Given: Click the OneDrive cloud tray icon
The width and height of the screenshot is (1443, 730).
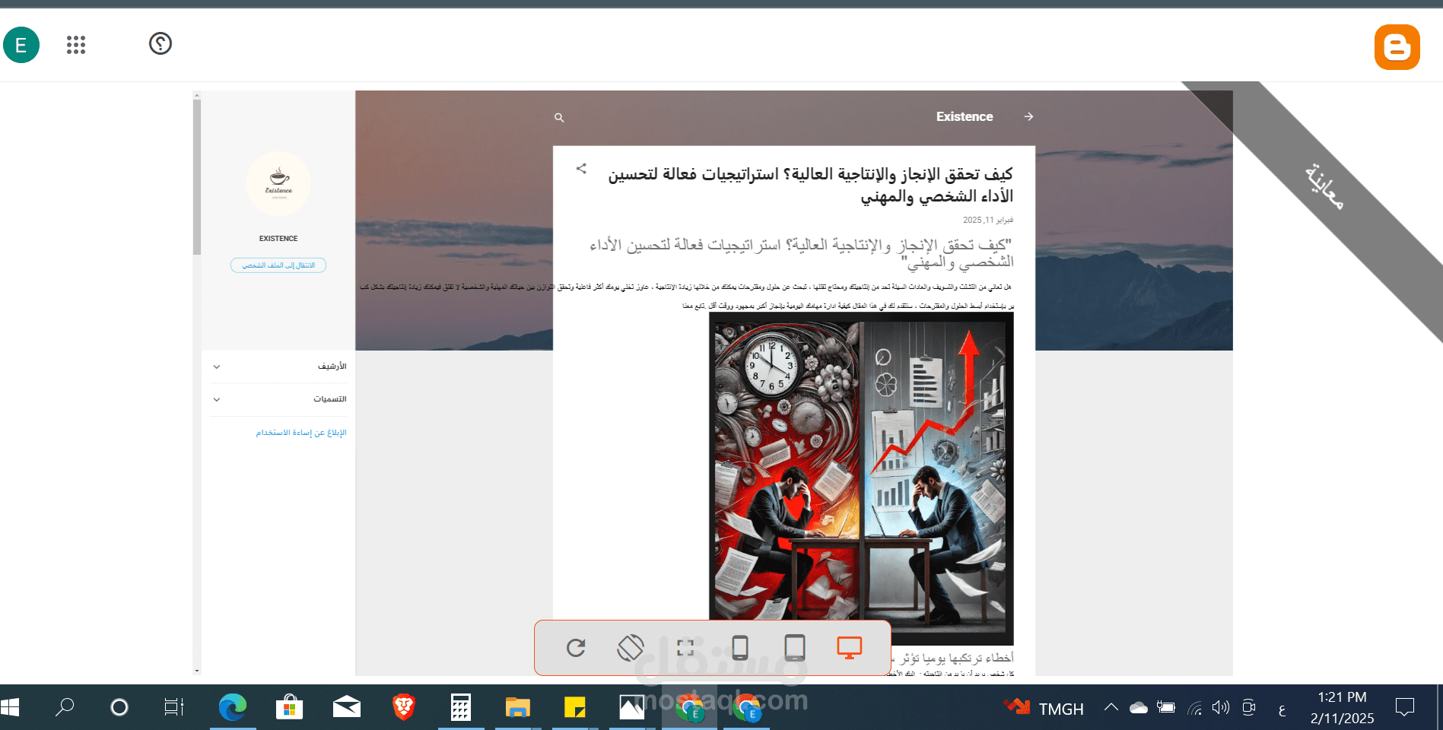Looking at the screenshot, I should (1139, 709).
